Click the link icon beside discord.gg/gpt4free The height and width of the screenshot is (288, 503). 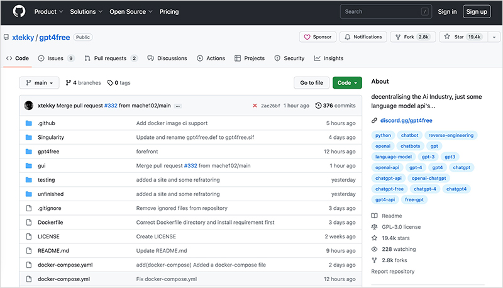pyautogui.click(x=374, y=121)
